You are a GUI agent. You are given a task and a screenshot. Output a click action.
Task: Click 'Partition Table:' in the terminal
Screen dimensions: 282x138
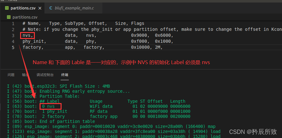[60, 96]
